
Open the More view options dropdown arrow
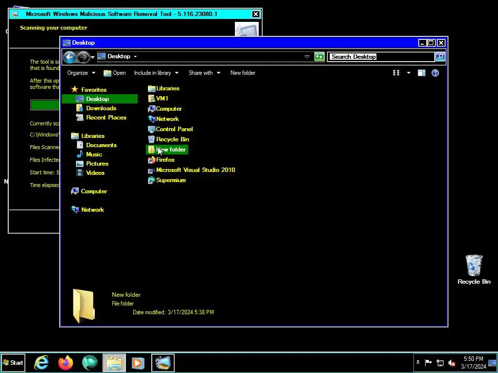pos(409,73)
